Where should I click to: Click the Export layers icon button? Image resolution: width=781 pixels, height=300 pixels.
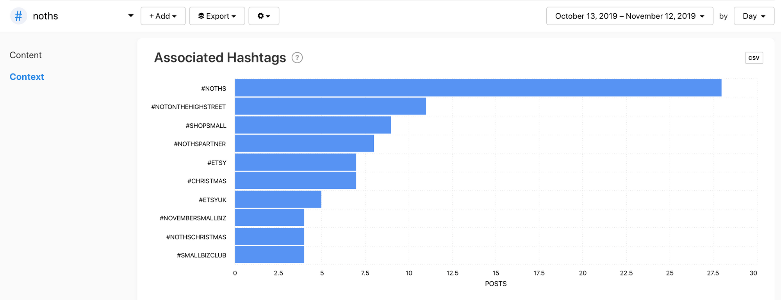[217, 16]
